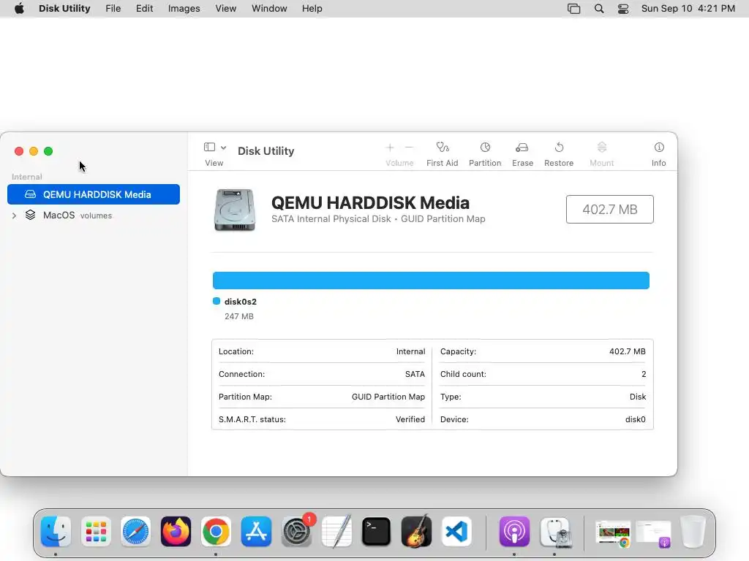Viewport: 749px width, 561px height.
Task: Open Control Center in menu bar
Action: tap(623, 9)
